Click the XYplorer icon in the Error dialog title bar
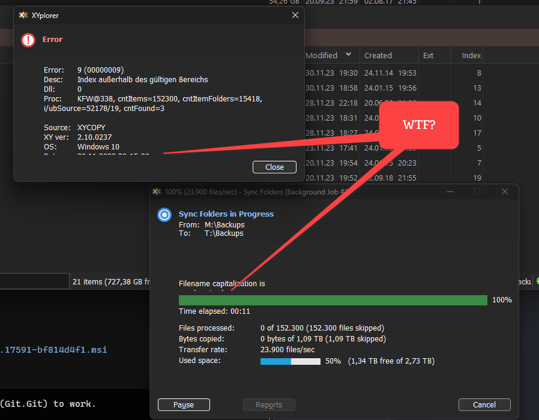 pyautogui.click(x=23, y=15)
